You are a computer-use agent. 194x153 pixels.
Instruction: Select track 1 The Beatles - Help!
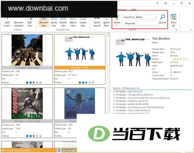128,92
